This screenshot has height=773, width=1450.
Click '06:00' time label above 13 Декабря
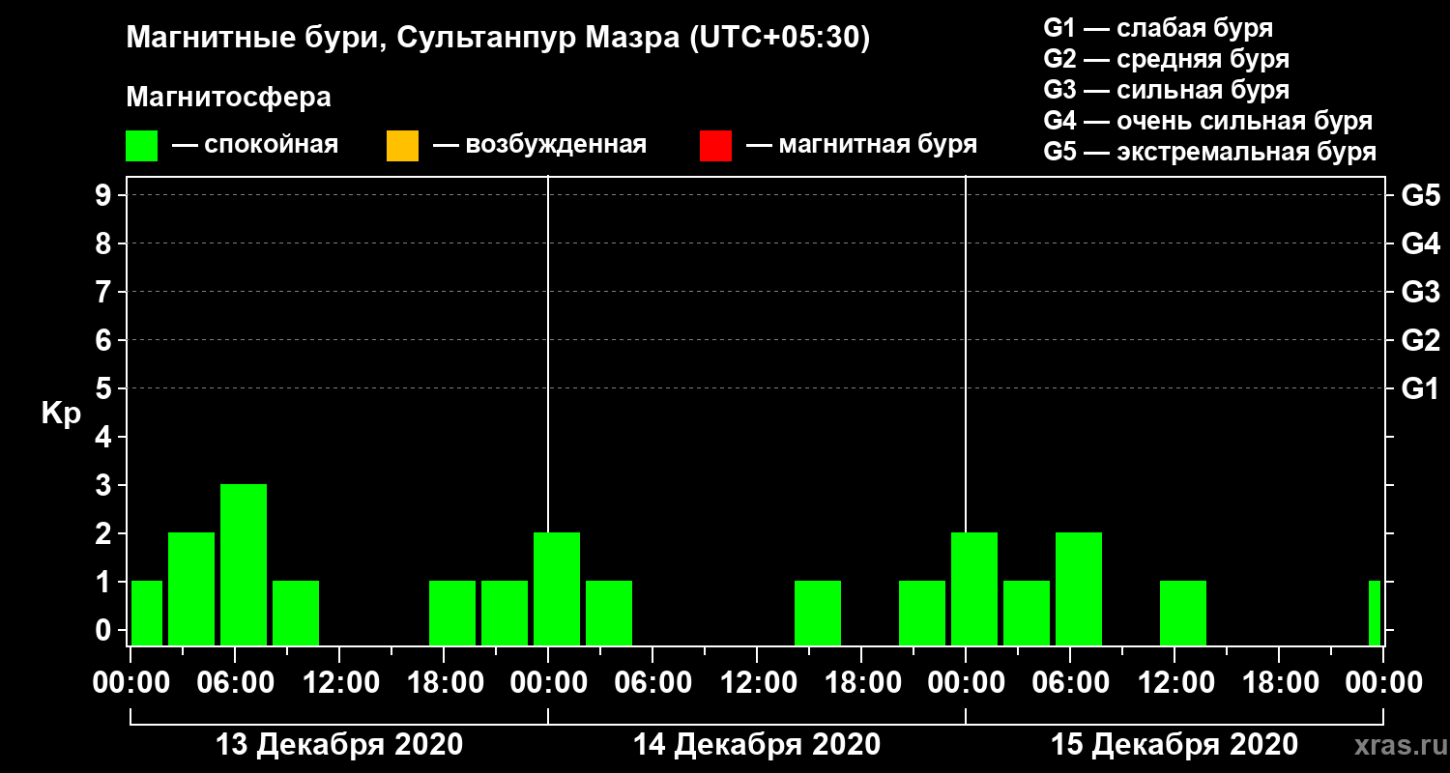click(238, 683)
